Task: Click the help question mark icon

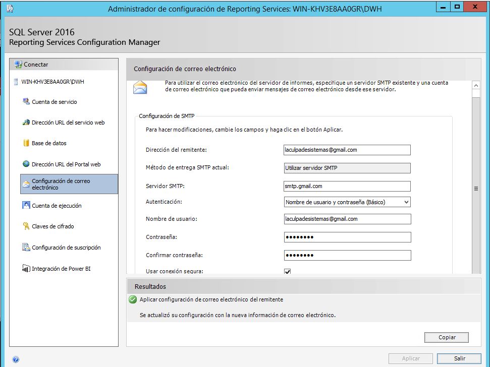Action: point(16,360)
